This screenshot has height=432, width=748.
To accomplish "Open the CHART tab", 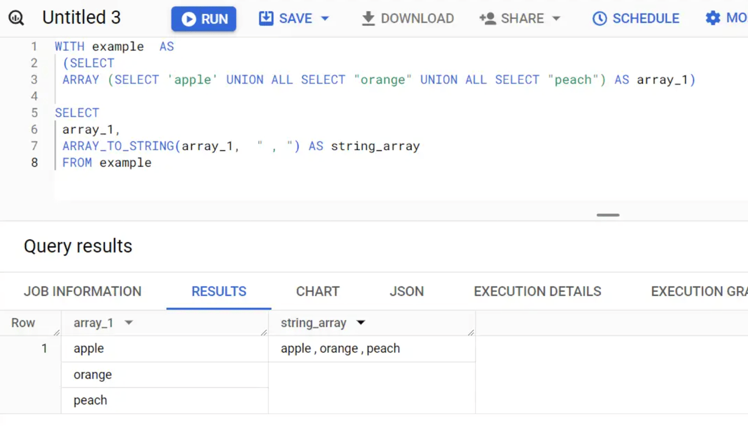I will 318,291.
